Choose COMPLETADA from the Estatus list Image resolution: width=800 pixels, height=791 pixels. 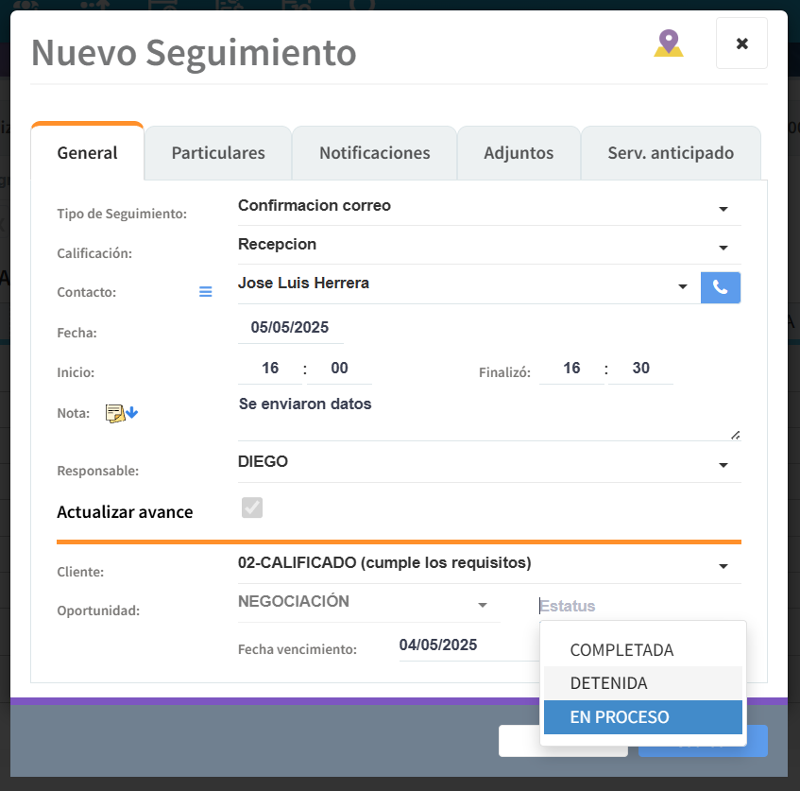pos(621,650)
